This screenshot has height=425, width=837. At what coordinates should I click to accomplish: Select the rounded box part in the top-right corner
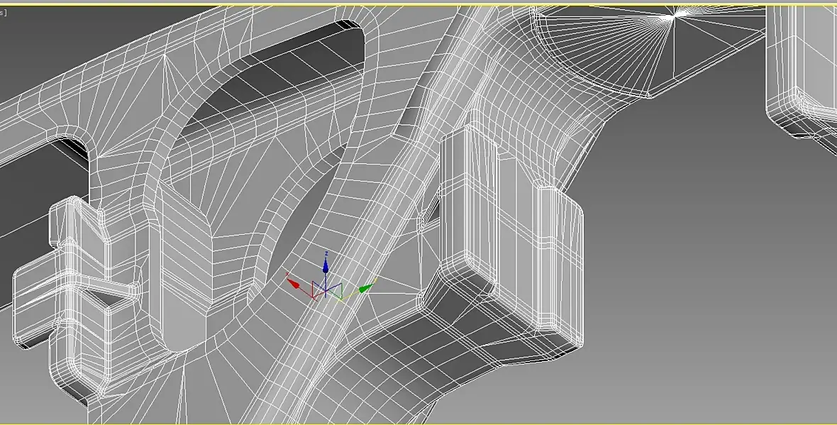point(801,70)
